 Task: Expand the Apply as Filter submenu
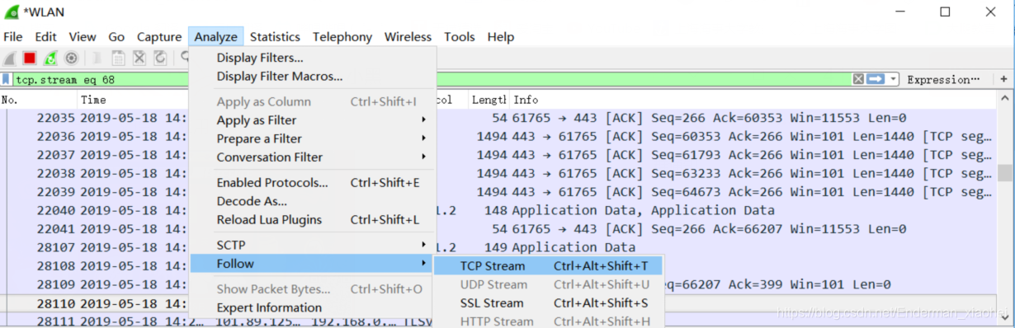click(313, 120)
